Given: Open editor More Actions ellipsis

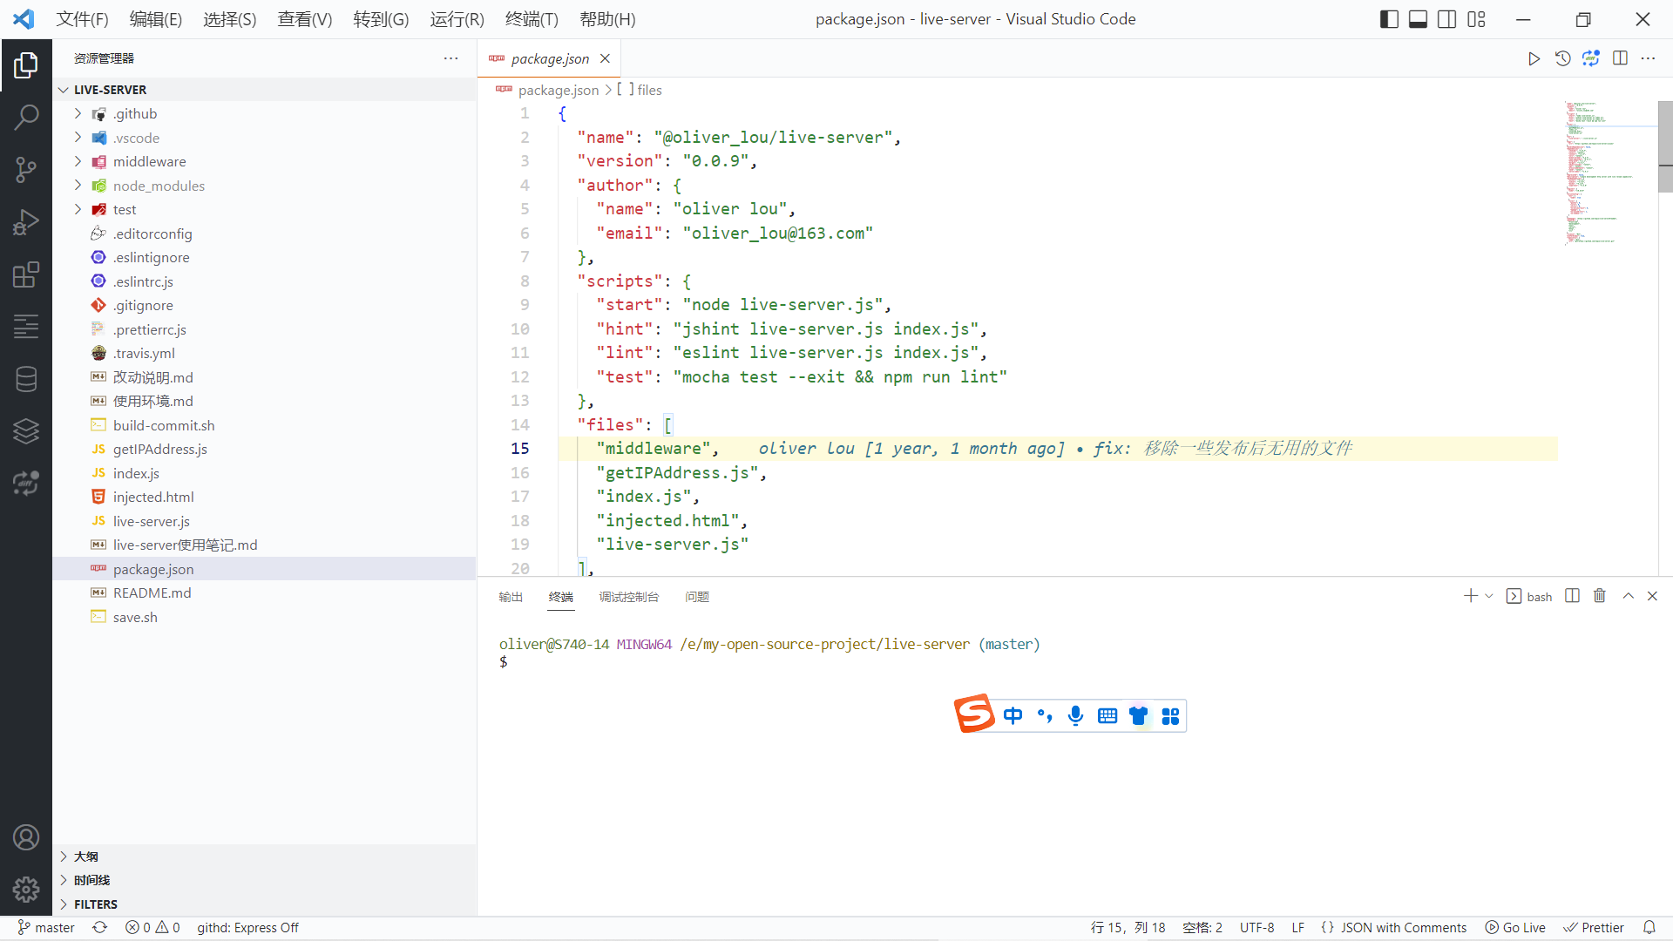Looking at the screenshot, I should point(1648,58).
